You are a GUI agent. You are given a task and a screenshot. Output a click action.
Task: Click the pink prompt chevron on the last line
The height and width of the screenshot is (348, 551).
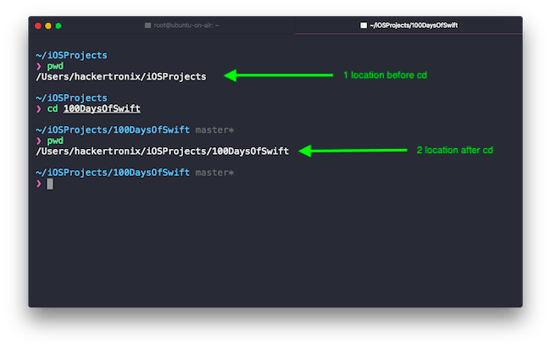(38, 184)
